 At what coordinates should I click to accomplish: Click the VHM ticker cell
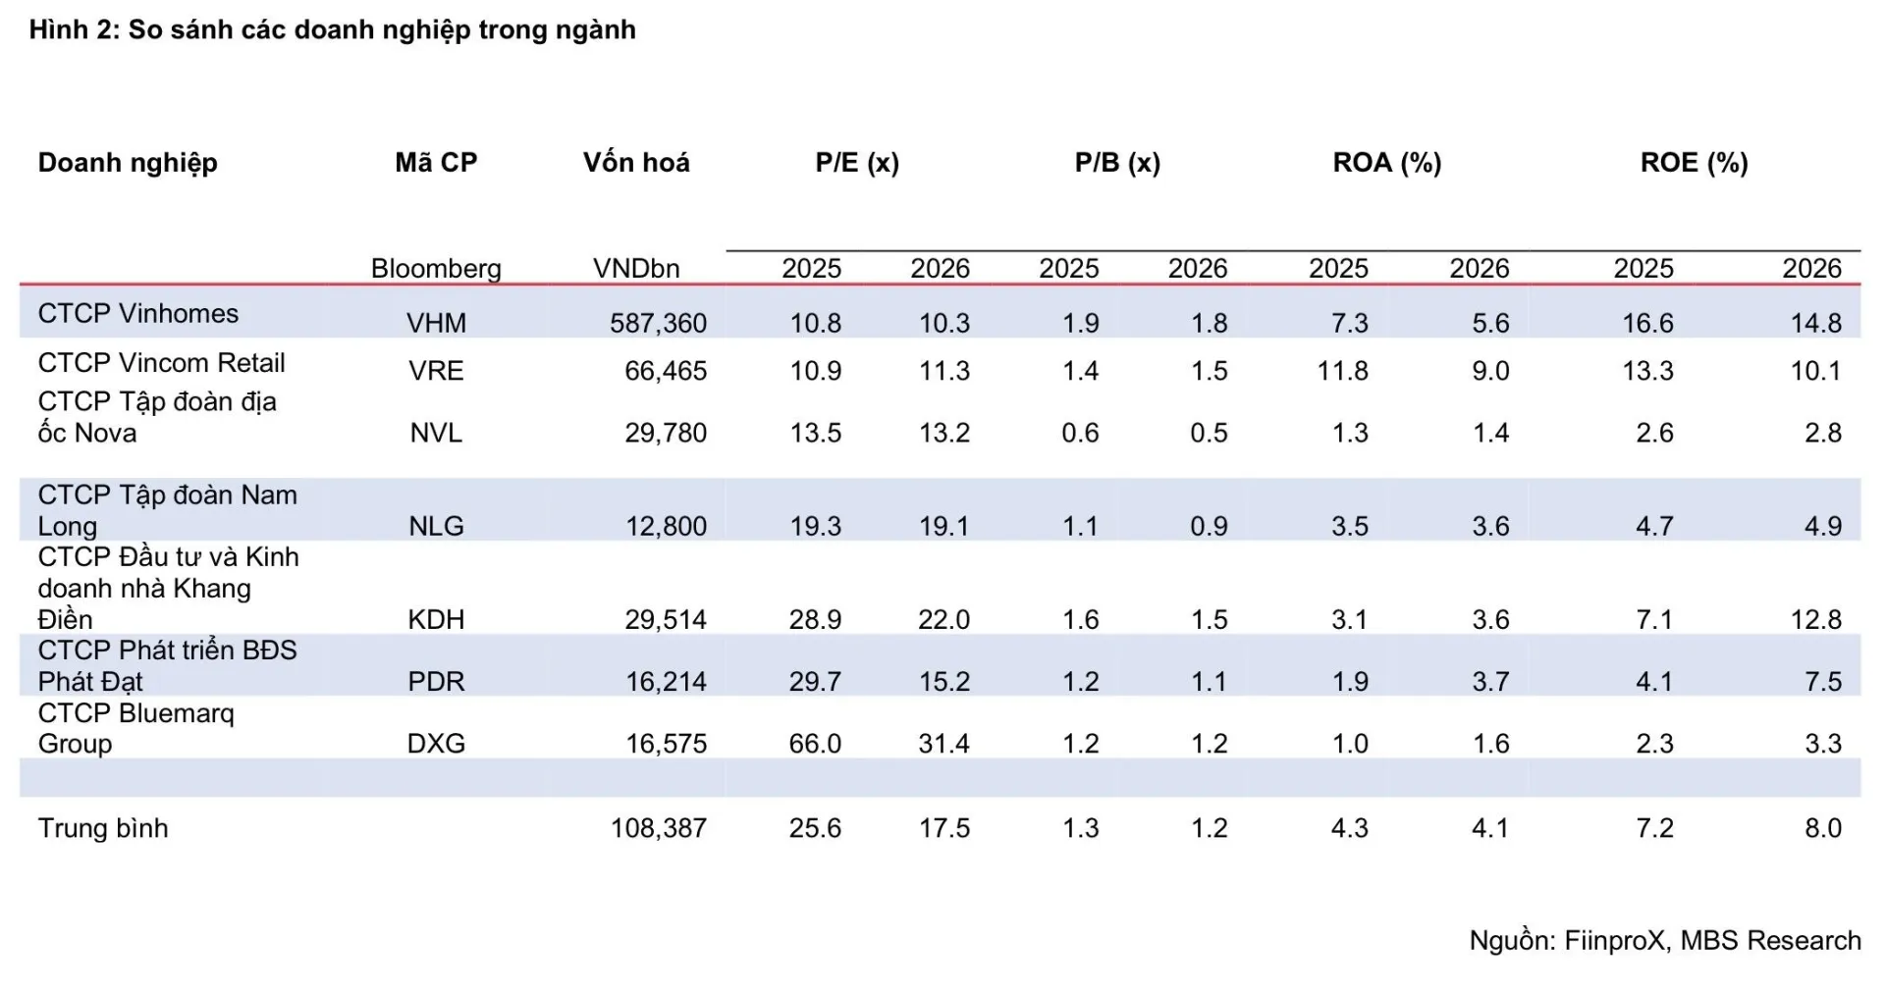(x=436, y=323)
